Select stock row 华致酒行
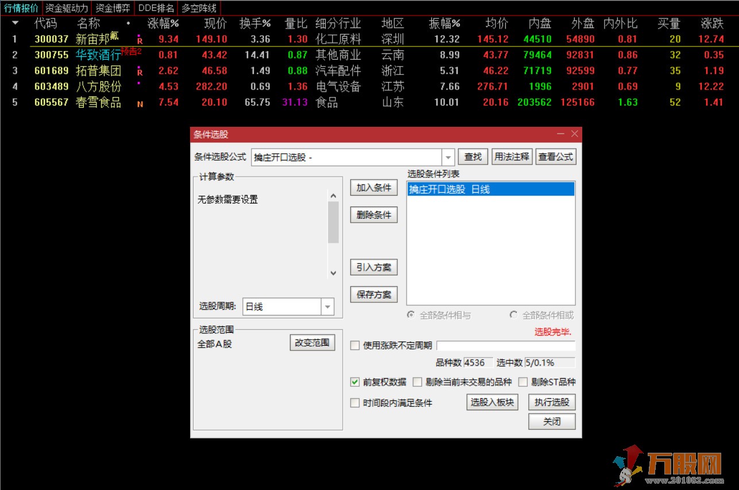 369,55
